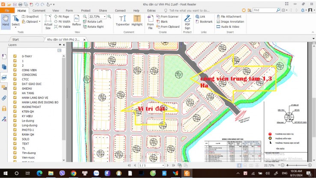Screen dimensions: 316x180
Task: Close the Khu dân cư Vĩnh Phú tab
Action: pos(84,40)
